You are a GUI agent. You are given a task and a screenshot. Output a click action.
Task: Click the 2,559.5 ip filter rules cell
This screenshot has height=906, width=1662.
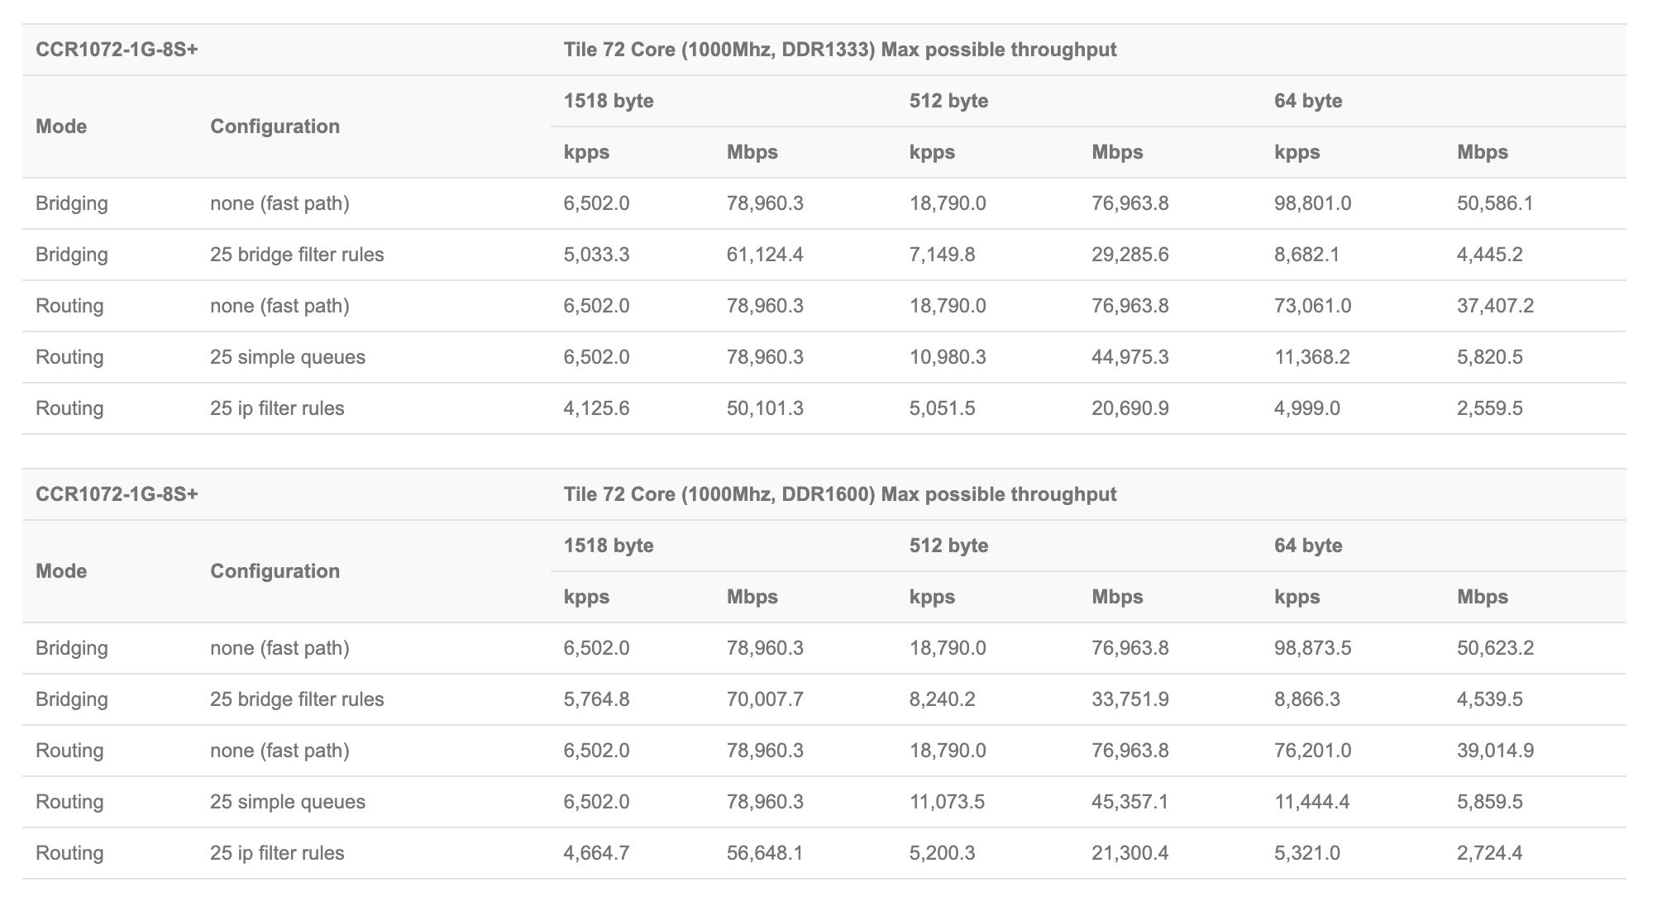1489,408
